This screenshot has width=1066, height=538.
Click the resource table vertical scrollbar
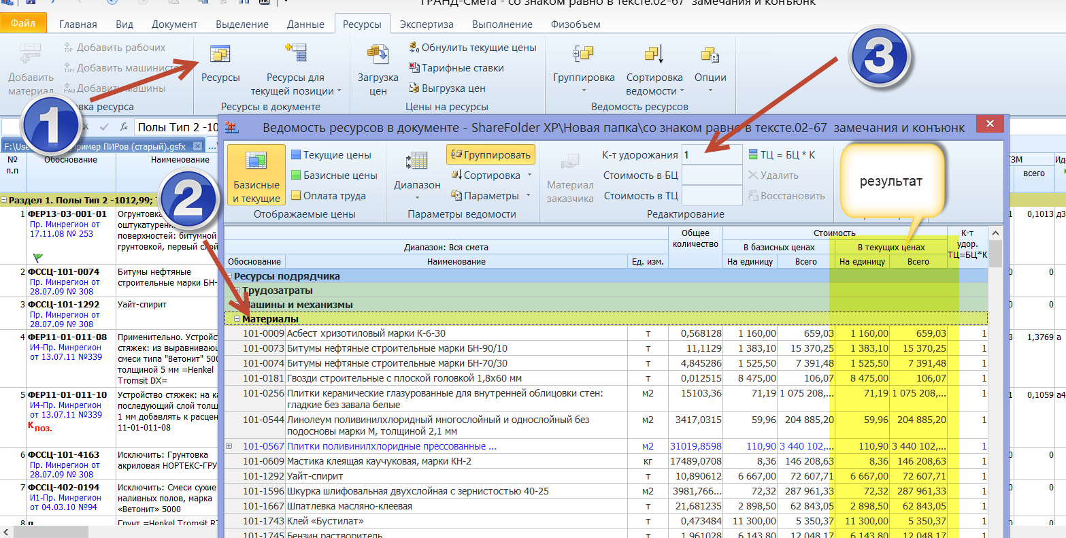point(995,254)
